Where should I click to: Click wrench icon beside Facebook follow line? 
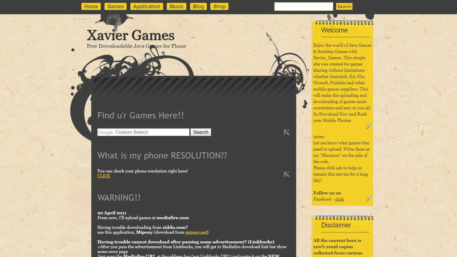pos(369,198)
